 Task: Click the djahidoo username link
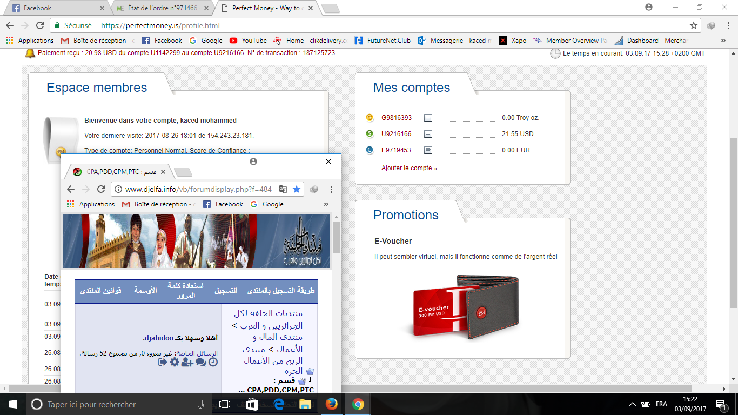[159, 338]
